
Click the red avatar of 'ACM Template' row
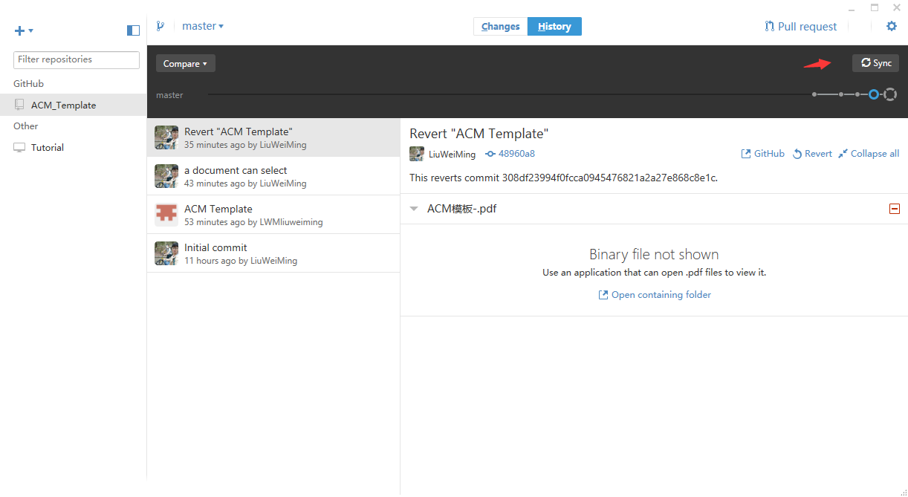pyautogui.click(x=166, y=215)
